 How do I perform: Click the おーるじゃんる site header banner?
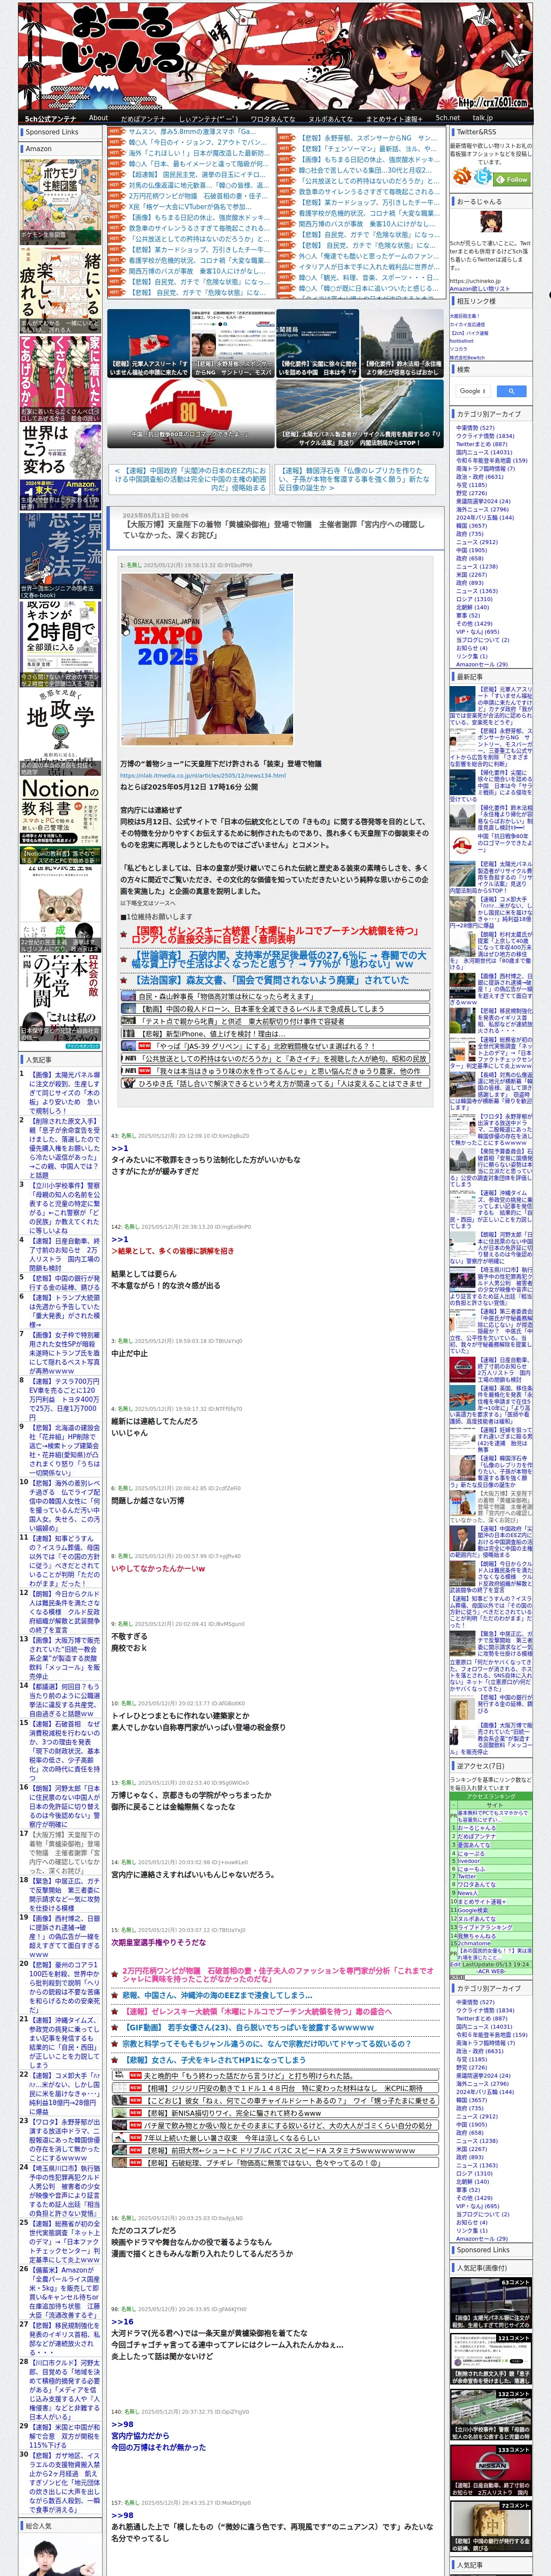[x=275, y=55]
